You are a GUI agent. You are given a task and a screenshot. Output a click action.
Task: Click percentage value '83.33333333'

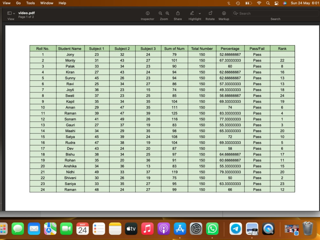[230, 113]
